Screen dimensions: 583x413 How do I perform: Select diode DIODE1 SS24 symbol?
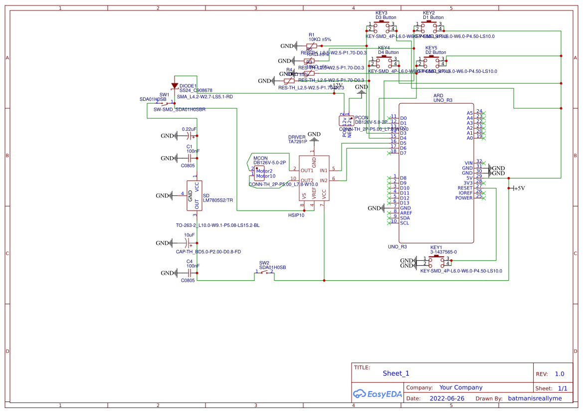click(x=176, y=85)
